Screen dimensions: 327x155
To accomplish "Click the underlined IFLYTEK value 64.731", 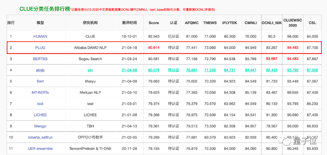I will [x=229, y=70].
